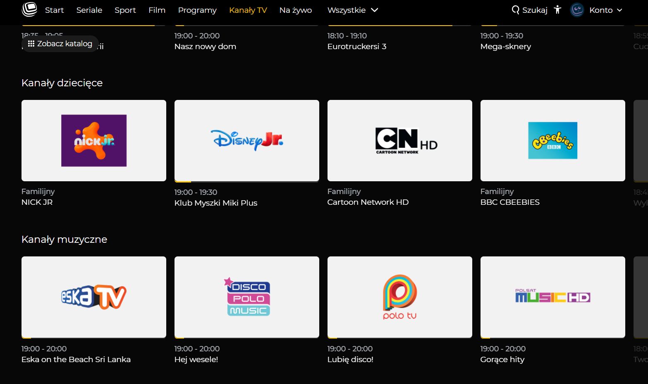Switch to the Film section
This screenshot has width=648, height=384.
click(157, 10)
